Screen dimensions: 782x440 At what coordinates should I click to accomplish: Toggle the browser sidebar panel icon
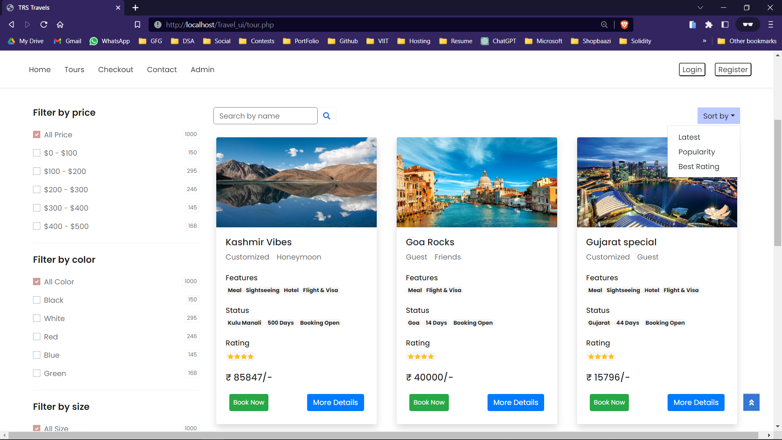[x=725, y=24]
